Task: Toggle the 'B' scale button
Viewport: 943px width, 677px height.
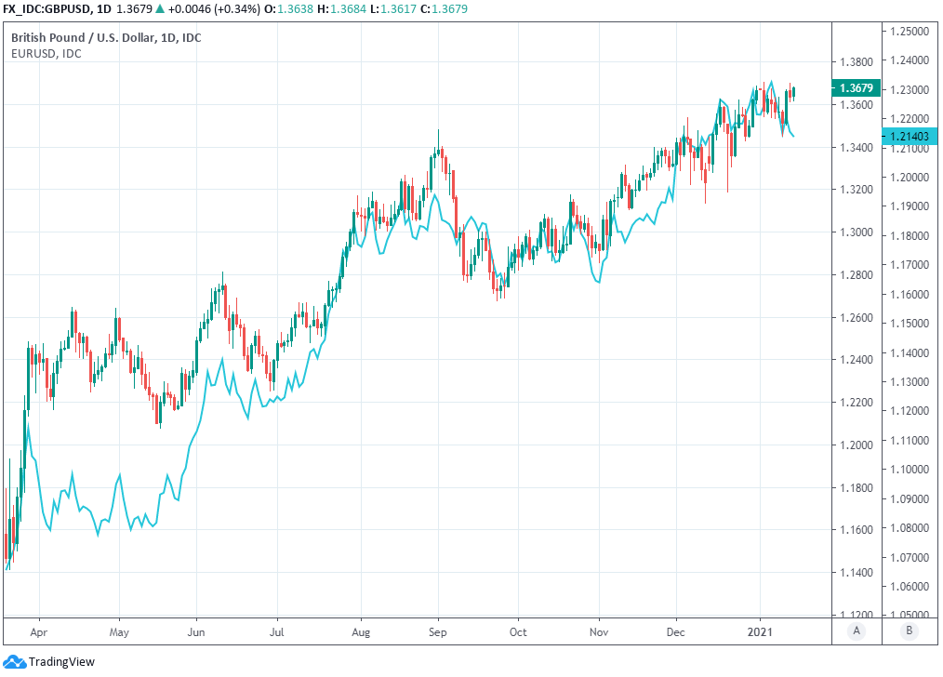Action: coord(909,631)
